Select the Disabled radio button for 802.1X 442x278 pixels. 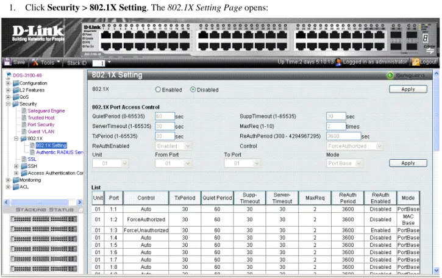[x=193, y=90]
